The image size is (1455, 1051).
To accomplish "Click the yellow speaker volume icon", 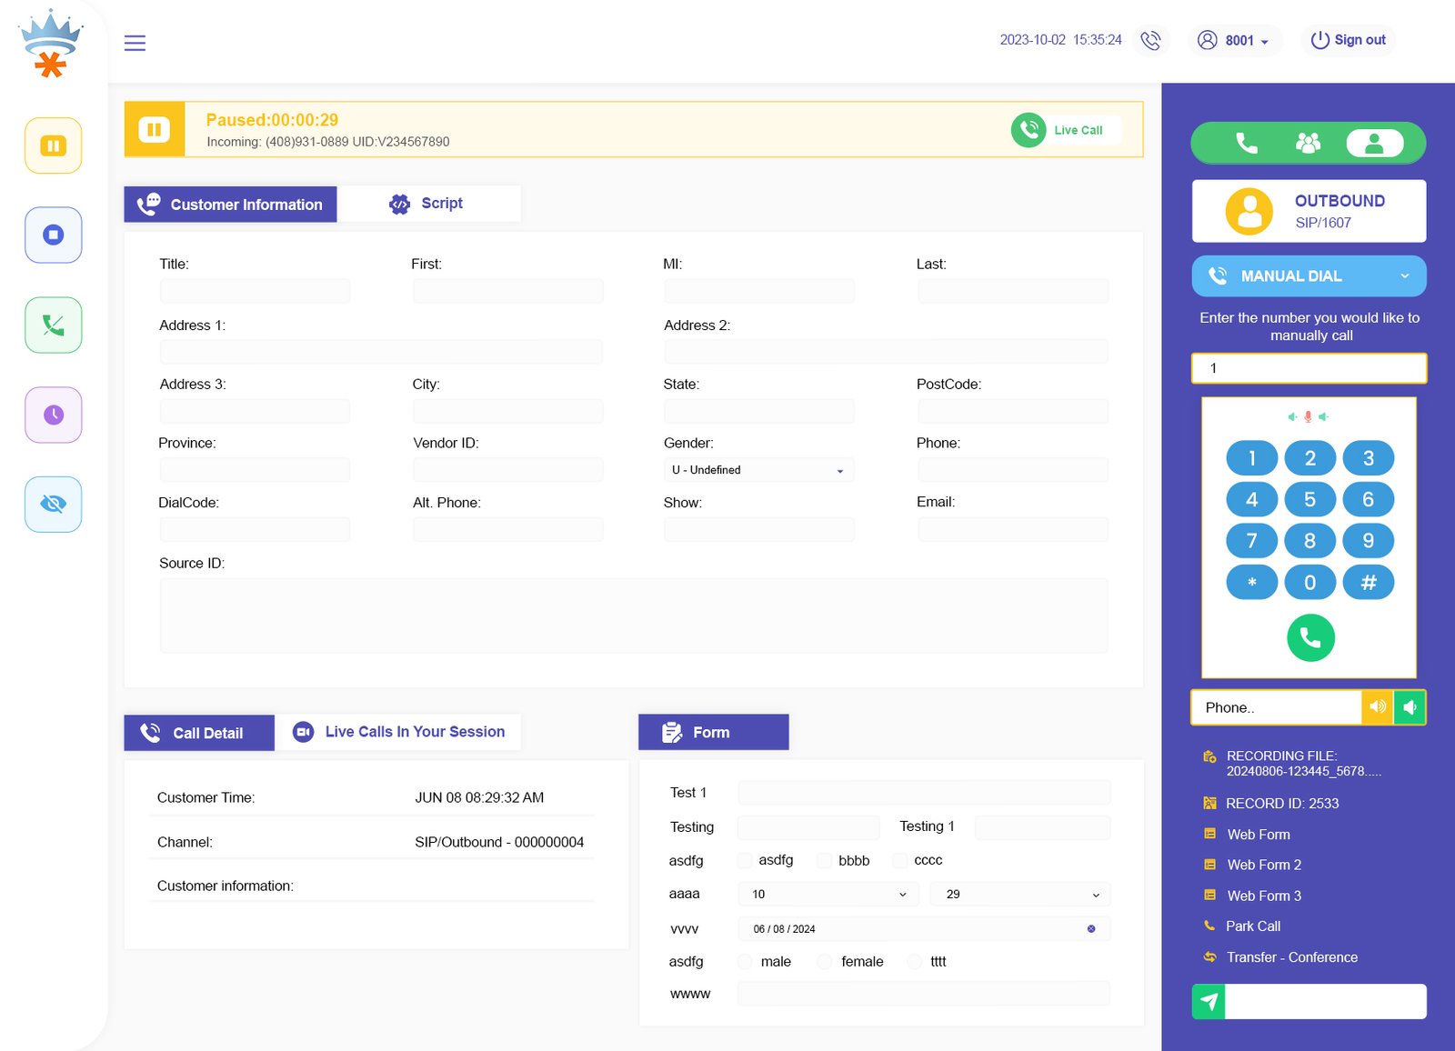I will pos(1377,707).
